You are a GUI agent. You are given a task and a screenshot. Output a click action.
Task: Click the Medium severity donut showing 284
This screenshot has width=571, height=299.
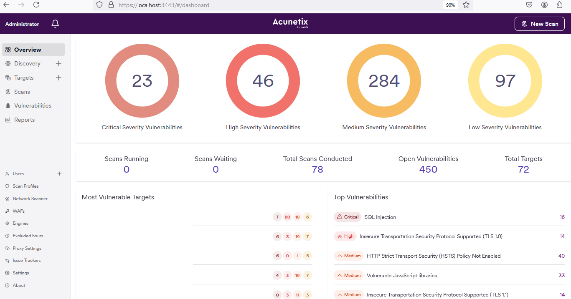pos(384,81)
